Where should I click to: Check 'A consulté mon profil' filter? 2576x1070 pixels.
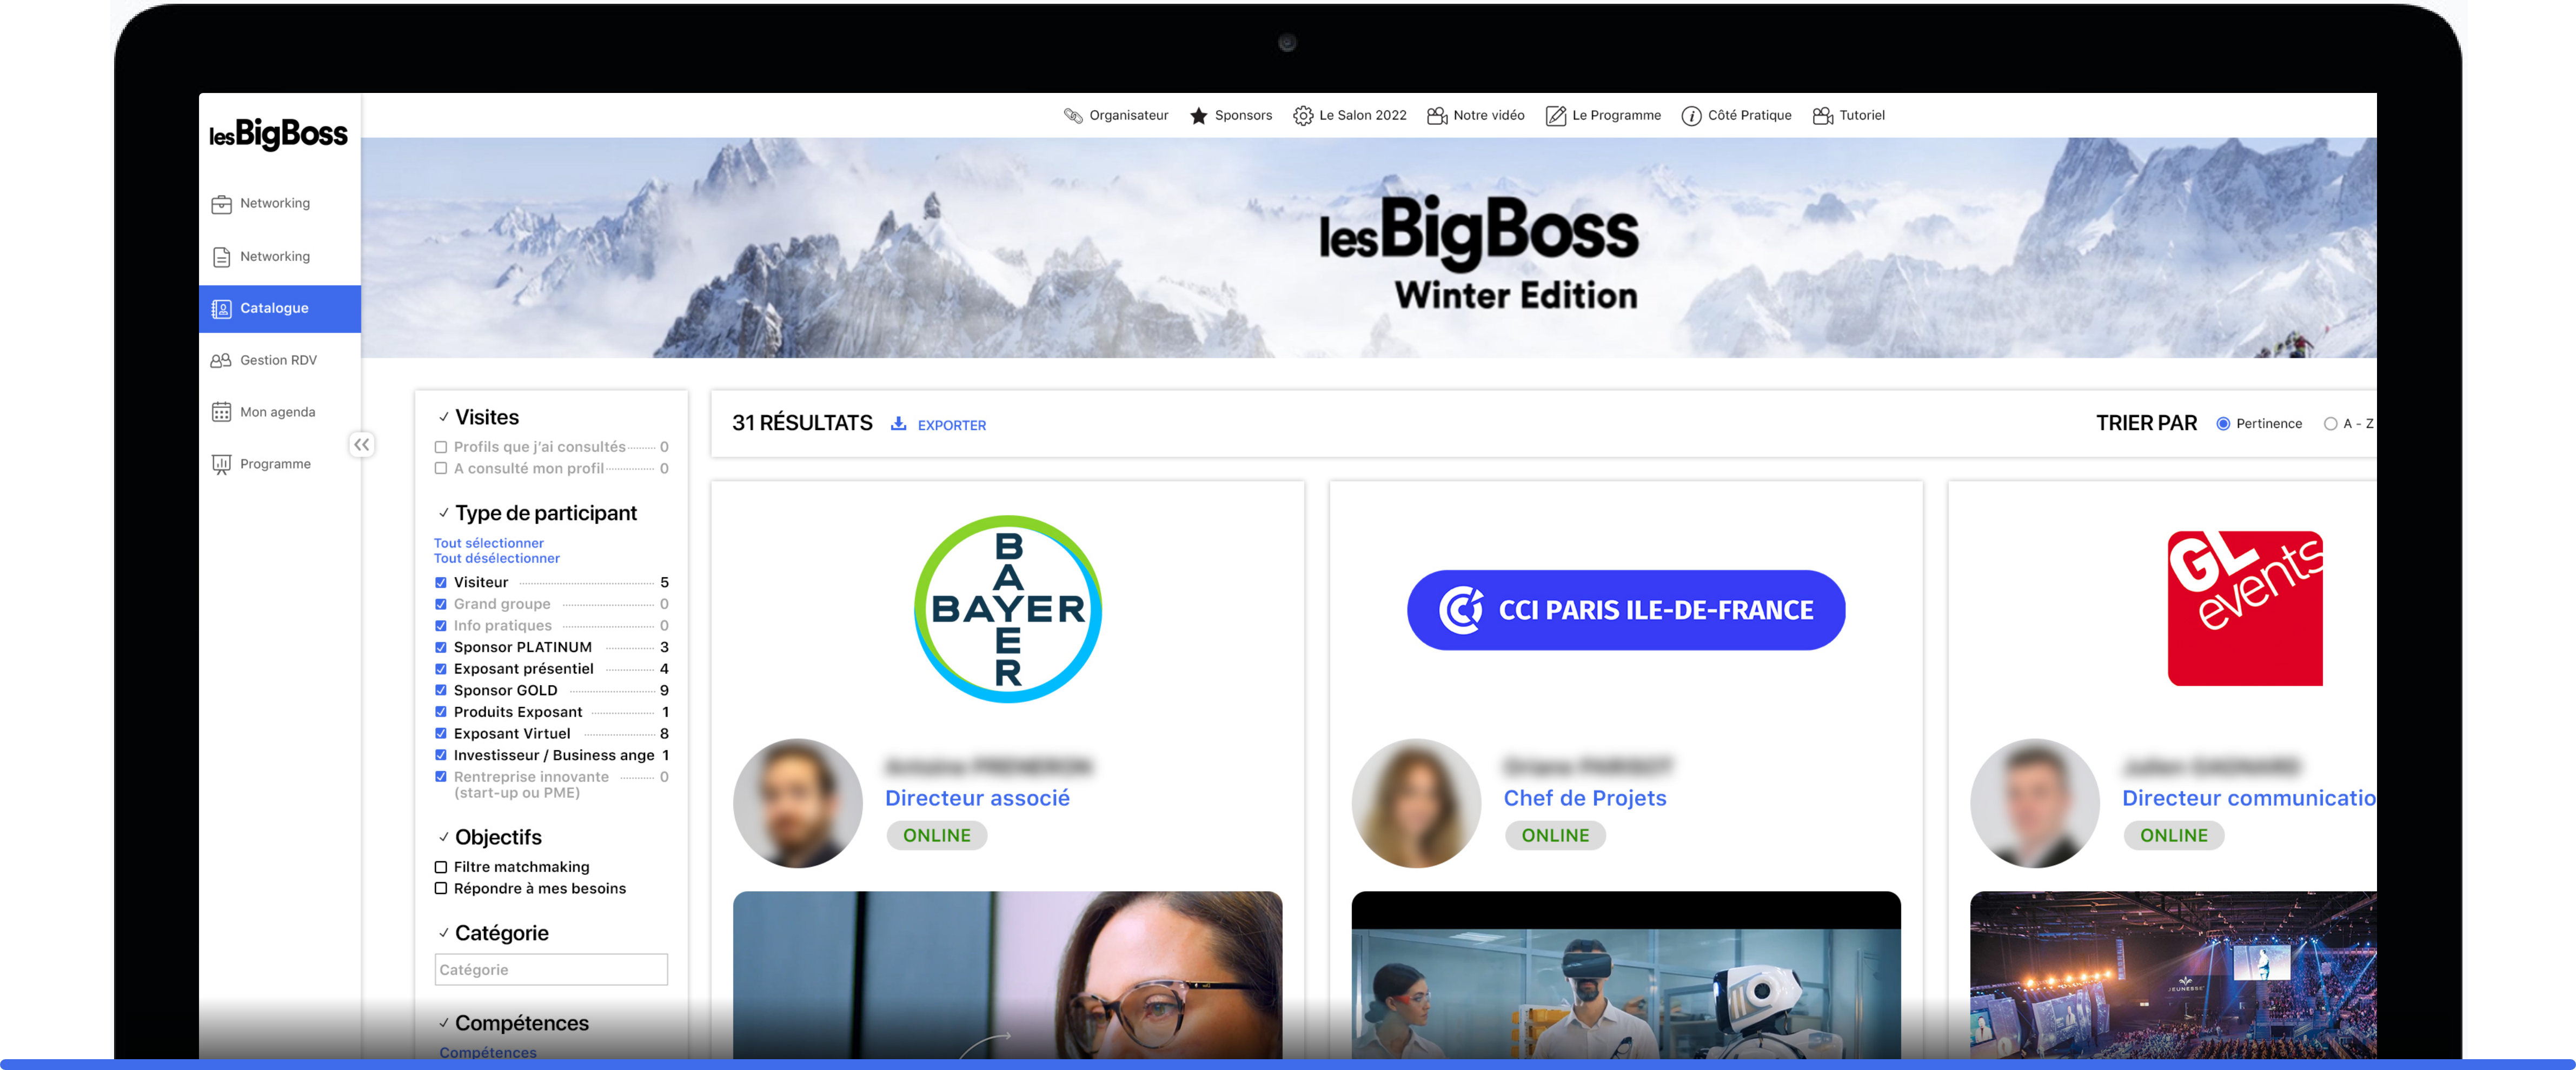coord(441,469)
